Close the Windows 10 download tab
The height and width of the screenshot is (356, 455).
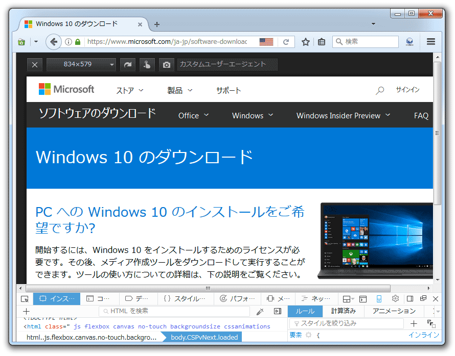click(x=140, y=24)
